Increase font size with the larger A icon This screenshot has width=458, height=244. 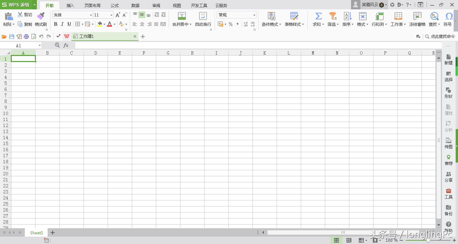(118, 15)
